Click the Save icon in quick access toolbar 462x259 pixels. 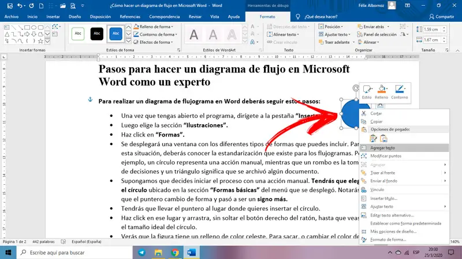coord(10,6)
